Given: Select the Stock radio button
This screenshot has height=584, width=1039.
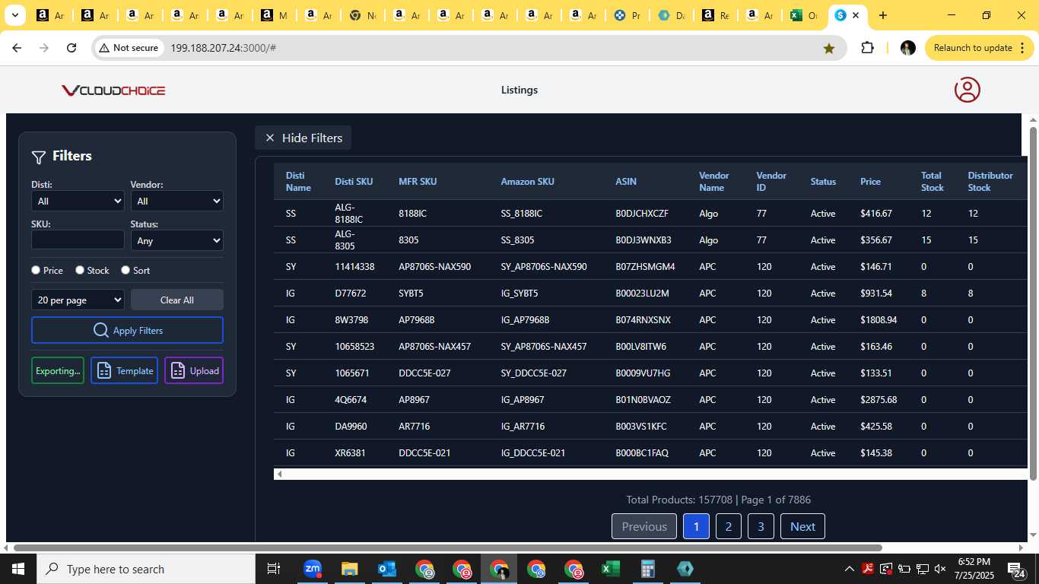Looking at the screenshot, I should pos(80,270).
